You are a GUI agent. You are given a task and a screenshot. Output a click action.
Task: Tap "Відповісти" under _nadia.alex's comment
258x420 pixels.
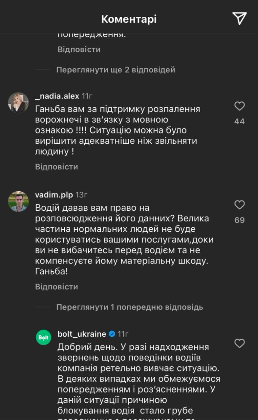[x=56, y=167]
